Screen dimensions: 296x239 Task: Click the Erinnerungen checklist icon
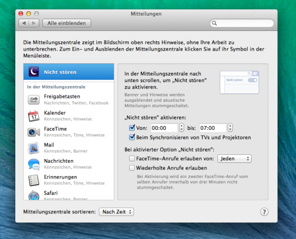click(34, 180)
